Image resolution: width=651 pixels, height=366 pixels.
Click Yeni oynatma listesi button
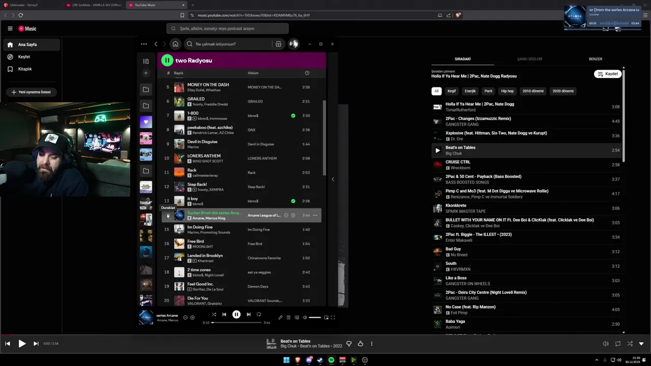(x=31, y=92)
